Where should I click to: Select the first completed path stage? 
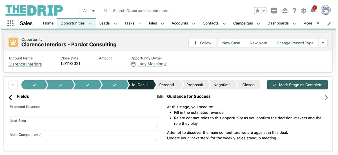[34, 85]
